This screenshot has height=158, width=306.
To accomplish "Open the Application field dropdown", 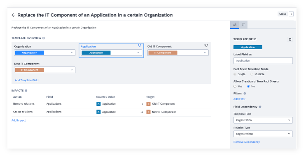I will click(111, 53).
